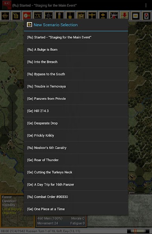This screenshot has width=152, height=234.
Task: Open the three-dot overflow menu
Action: click(x=146, y=6)
